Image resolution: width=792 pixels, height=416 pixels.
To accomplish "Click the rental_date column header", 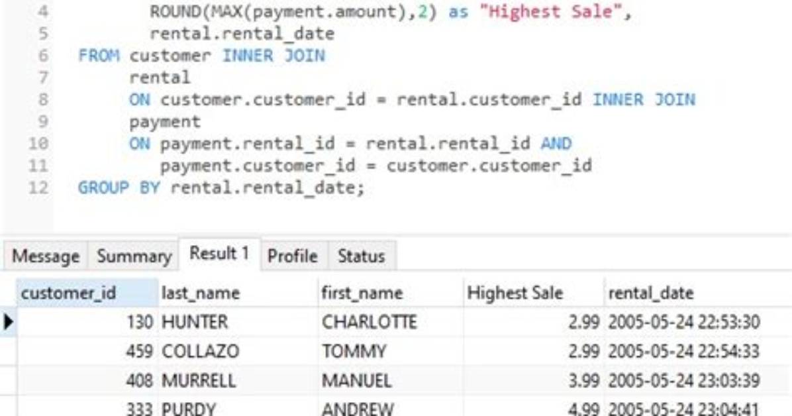I will coord(697,293).
